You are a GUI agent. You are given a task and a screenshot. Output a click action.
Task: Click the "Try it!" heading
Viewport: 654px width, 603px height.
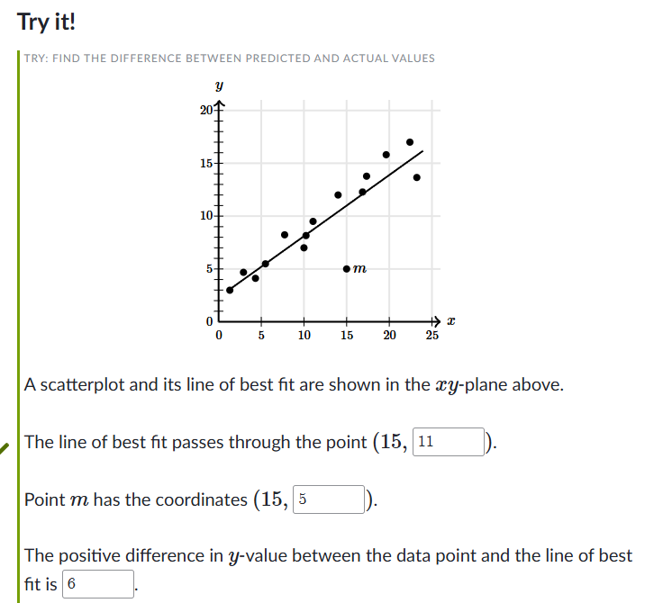tap(47, 21)
